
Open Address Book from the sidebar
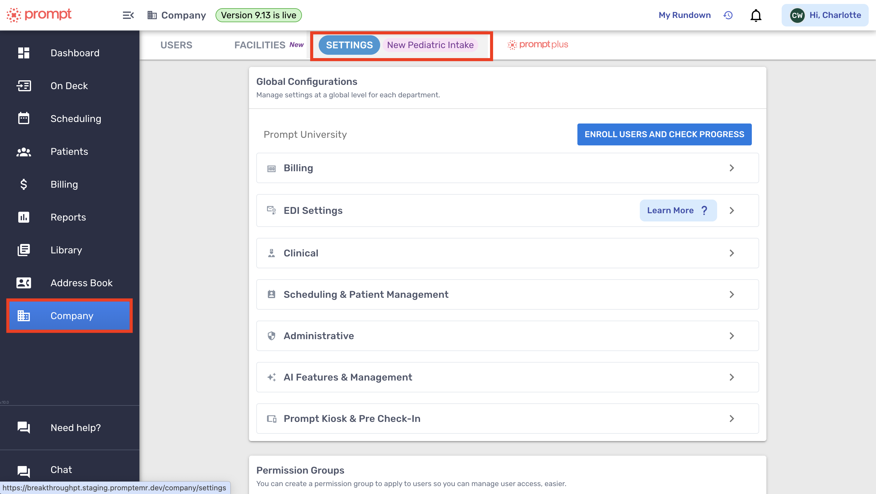click(81, 283)
